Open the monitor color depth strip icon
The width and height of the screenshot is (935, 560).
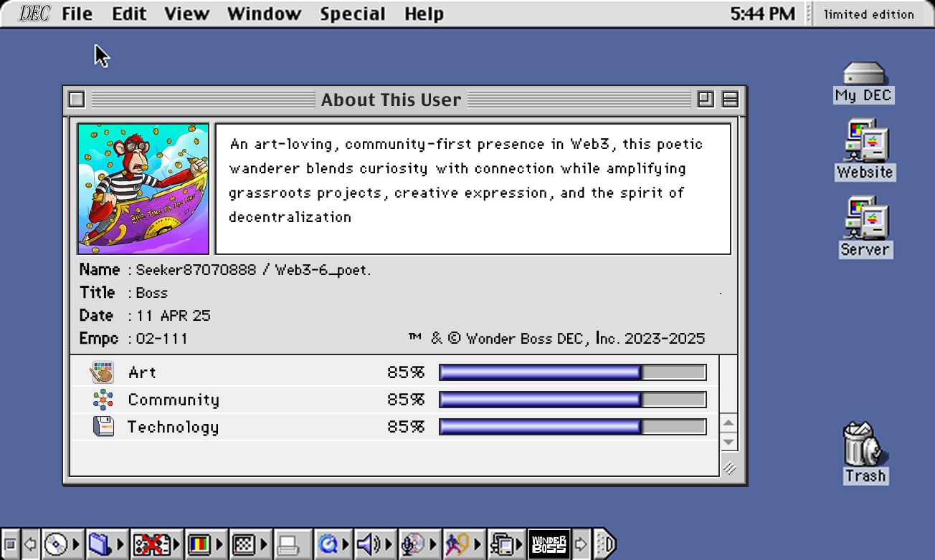click(199, 545)
